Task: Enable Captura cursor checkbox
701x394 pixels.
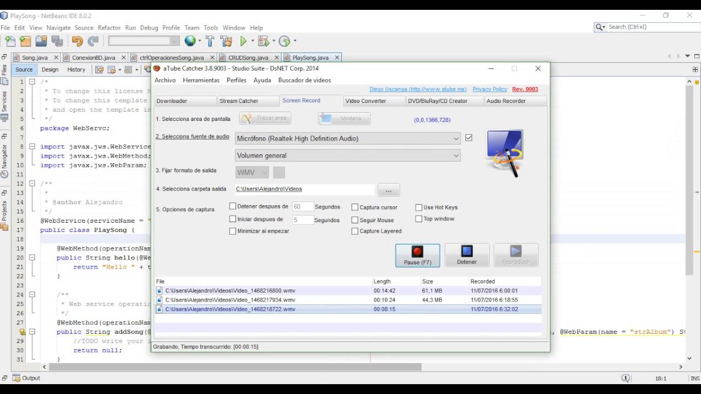Action: point(355,207)
